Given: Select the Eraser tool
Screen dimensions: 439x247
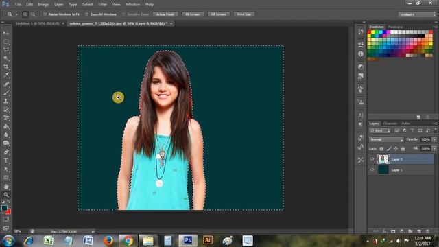Looking at the screenshot, I should click(x=6, y=118).
